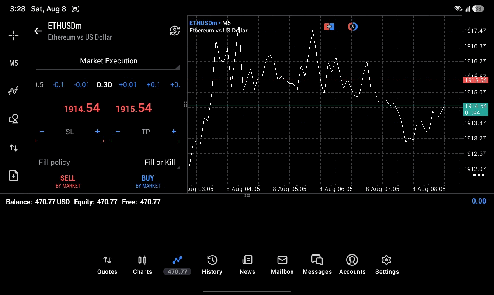
Task: Tap SELL BY MARKET button
Action: (x=68, y=181)
